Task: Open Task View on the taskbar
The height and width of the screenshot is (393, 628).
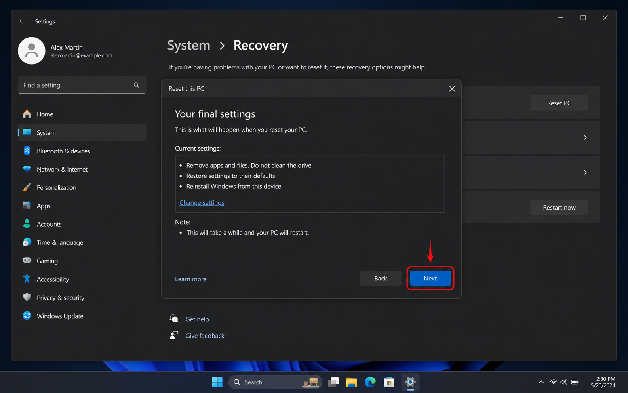Action: pos(334,382)
